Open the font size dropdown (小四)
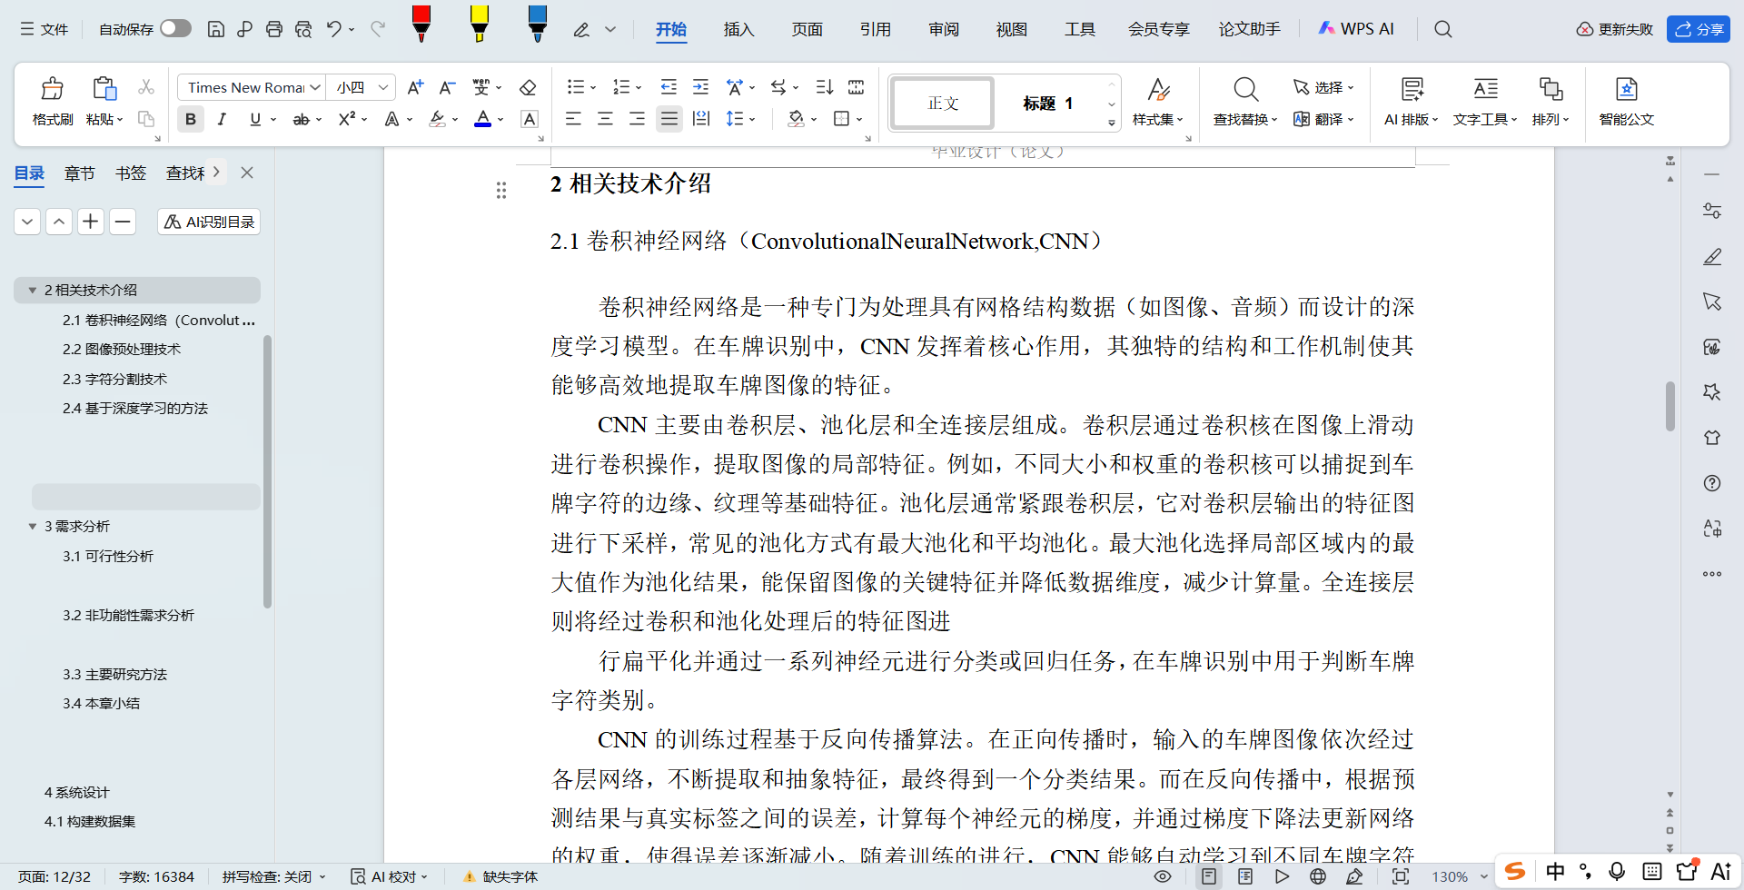The height and width of the screenshot is (890, 1744). (383, 87)
